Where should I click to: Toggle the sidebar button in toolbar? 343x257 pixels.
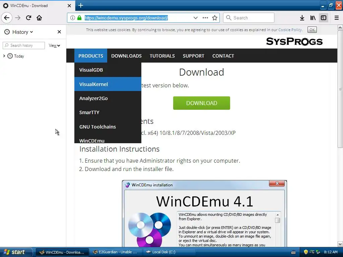tap(324, 18)
